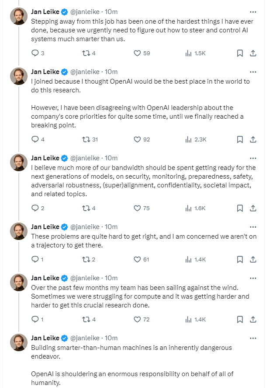This screenshot has height=388, width=273.
Task: Share the tweet with 2.3K views
Action: click(x=252, y=139)
